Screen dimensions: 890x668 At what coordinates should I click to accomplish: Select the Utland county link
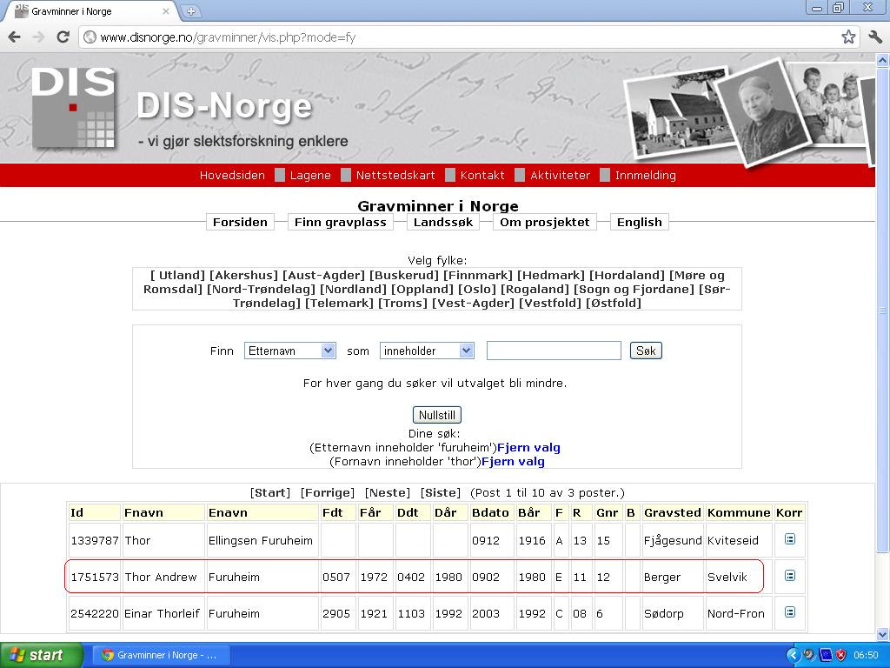click(177, 276)
